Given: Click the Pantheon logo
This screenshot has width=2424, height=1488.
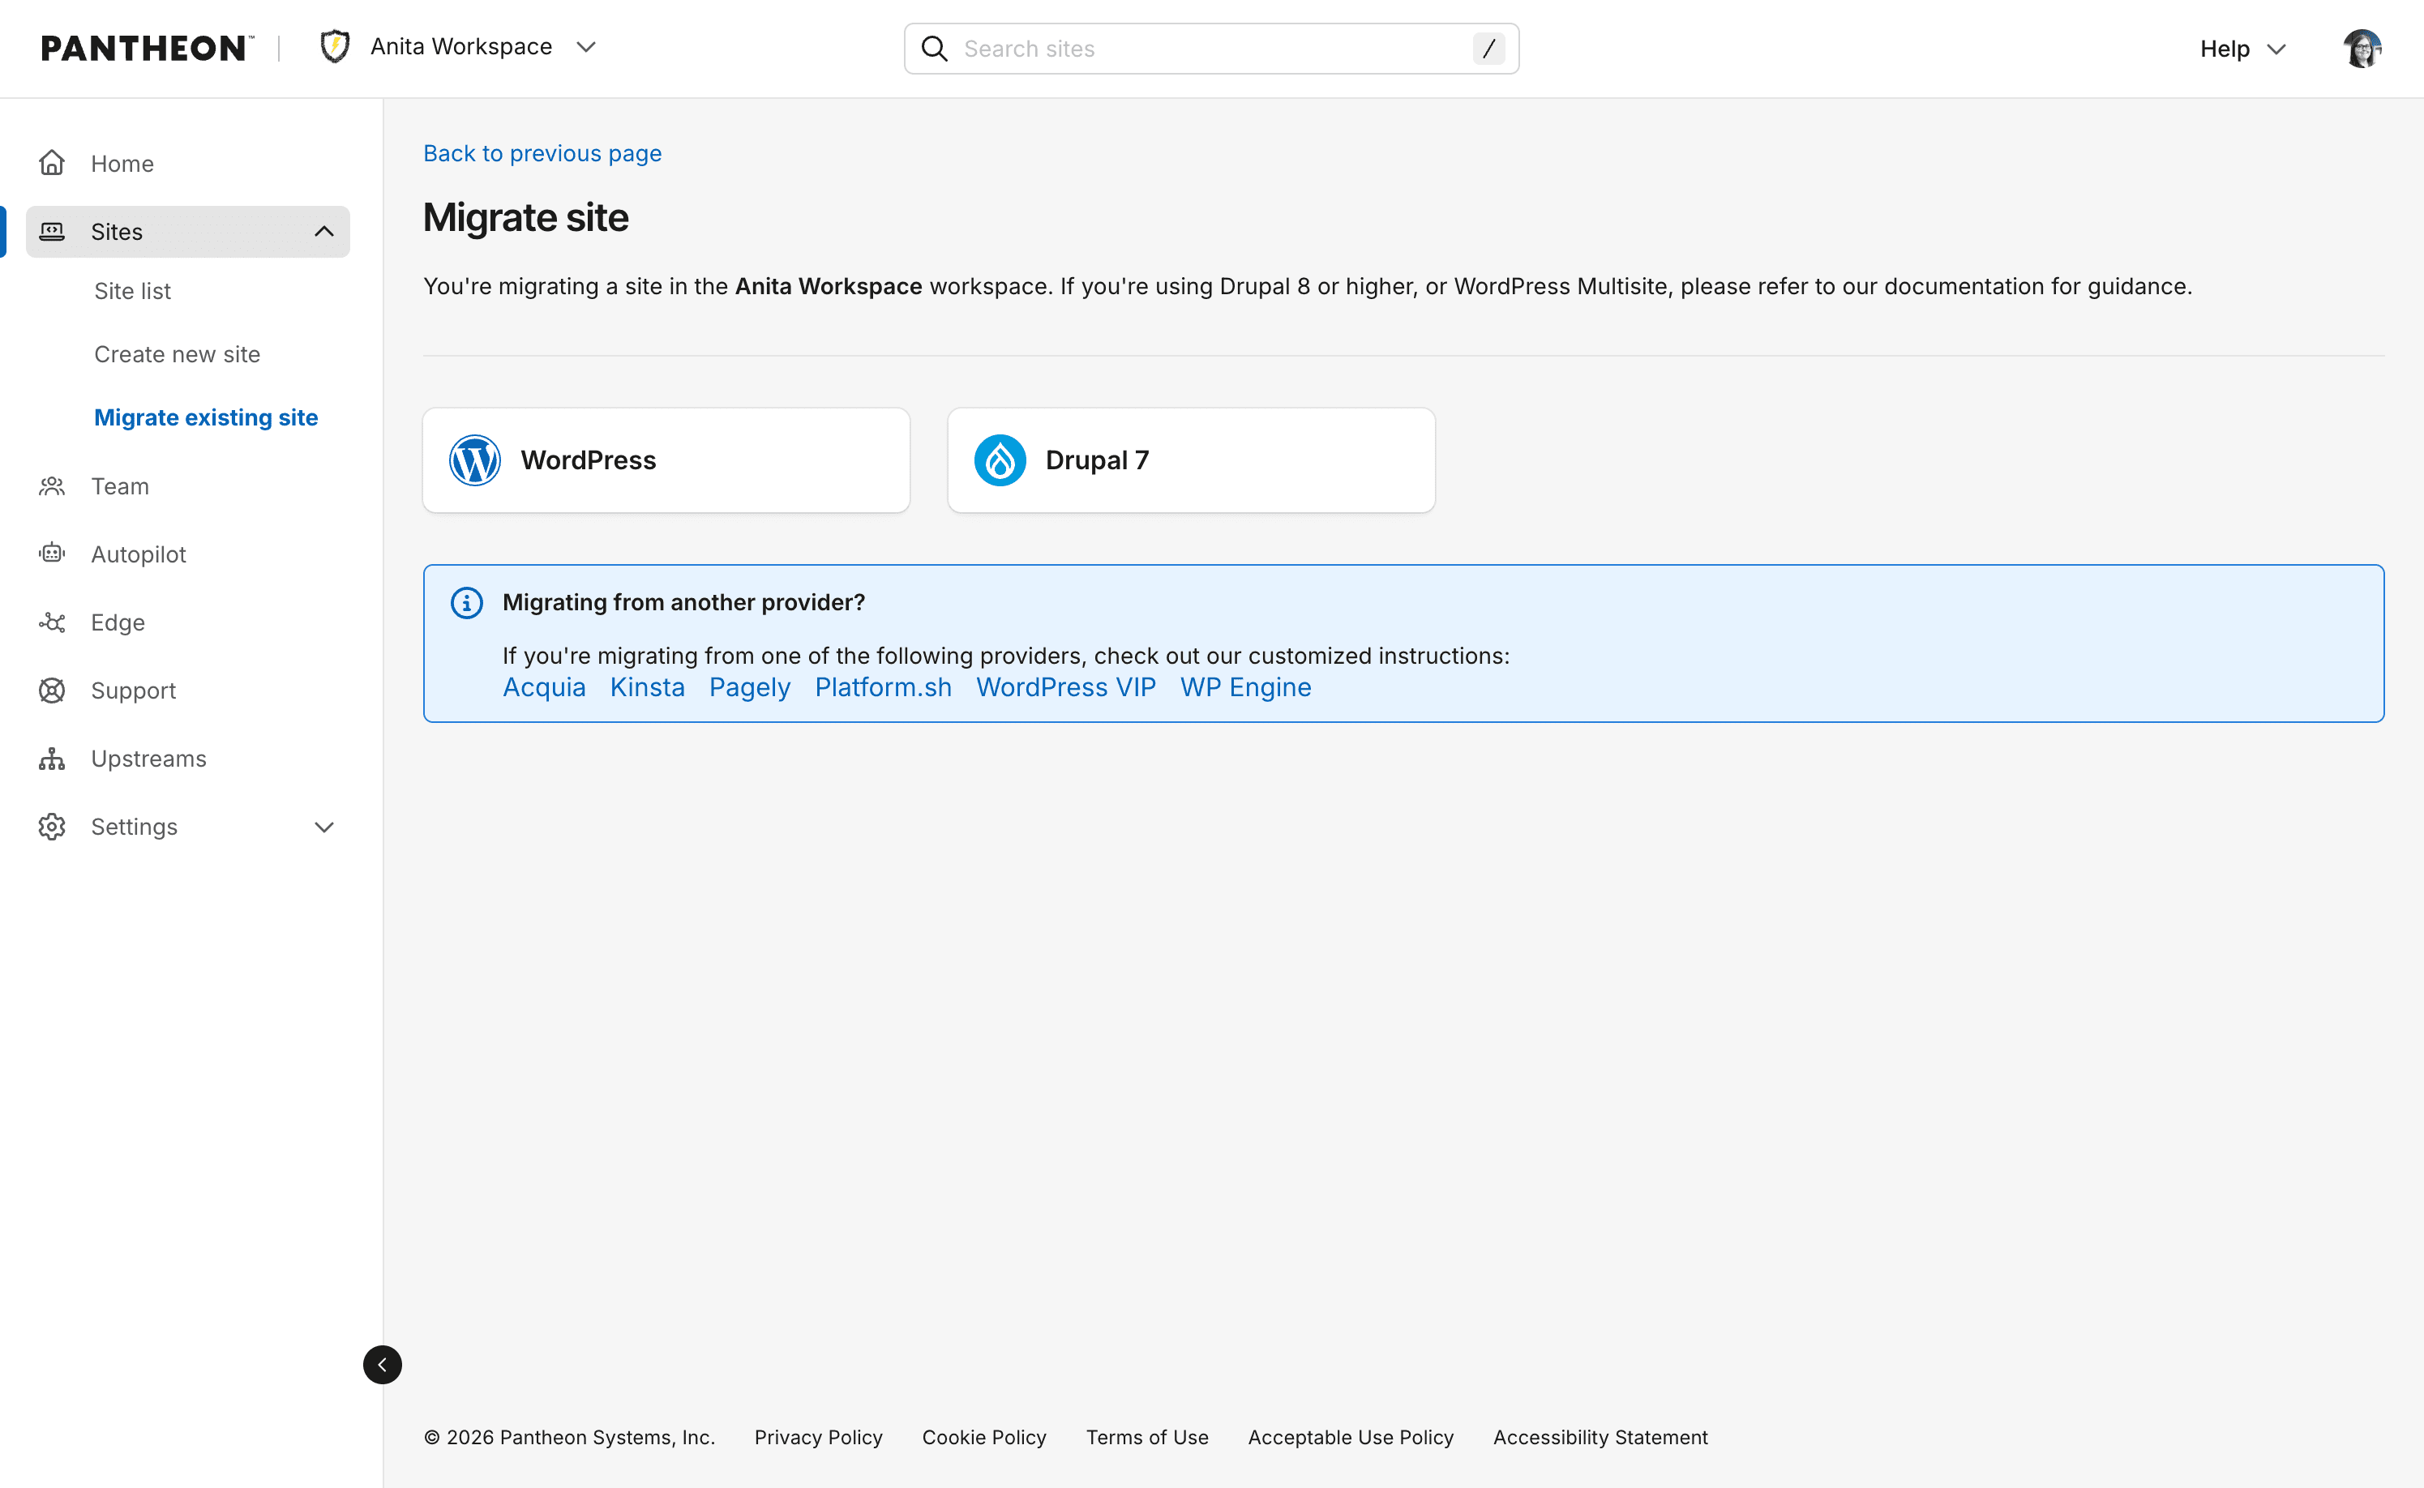Looking at the screenshot, I should 147,49.
